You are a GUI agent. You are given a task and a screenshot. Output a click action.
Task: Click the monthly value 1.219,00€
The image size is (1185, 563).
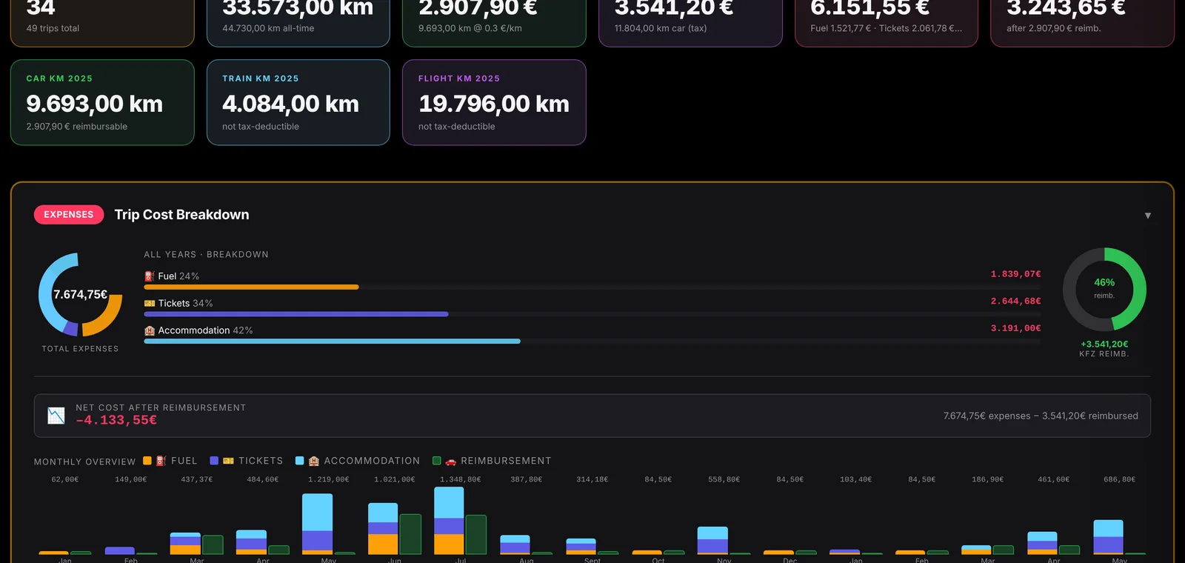pyautogui.click(x=329, y=480)
